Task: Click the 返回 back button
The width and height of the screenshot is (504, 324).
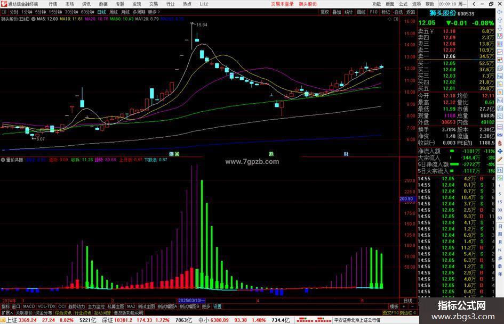Action: pos(411,12)
